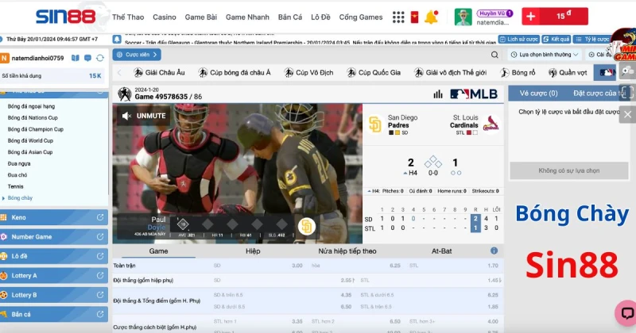This screenshot has height=333, width=636.
Task: Open Bóng đá World Cup link
Action: coord(30,141)
